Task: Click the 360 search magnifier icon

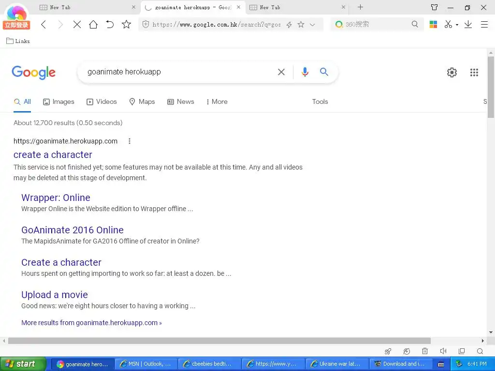Action: (x=415, y=24)
